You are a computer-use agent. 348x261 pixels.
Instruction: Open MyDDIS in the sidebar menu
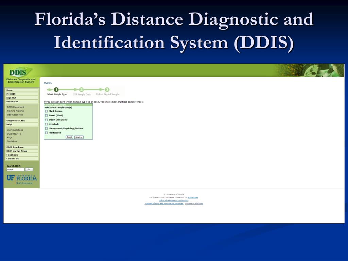point(22,94)
